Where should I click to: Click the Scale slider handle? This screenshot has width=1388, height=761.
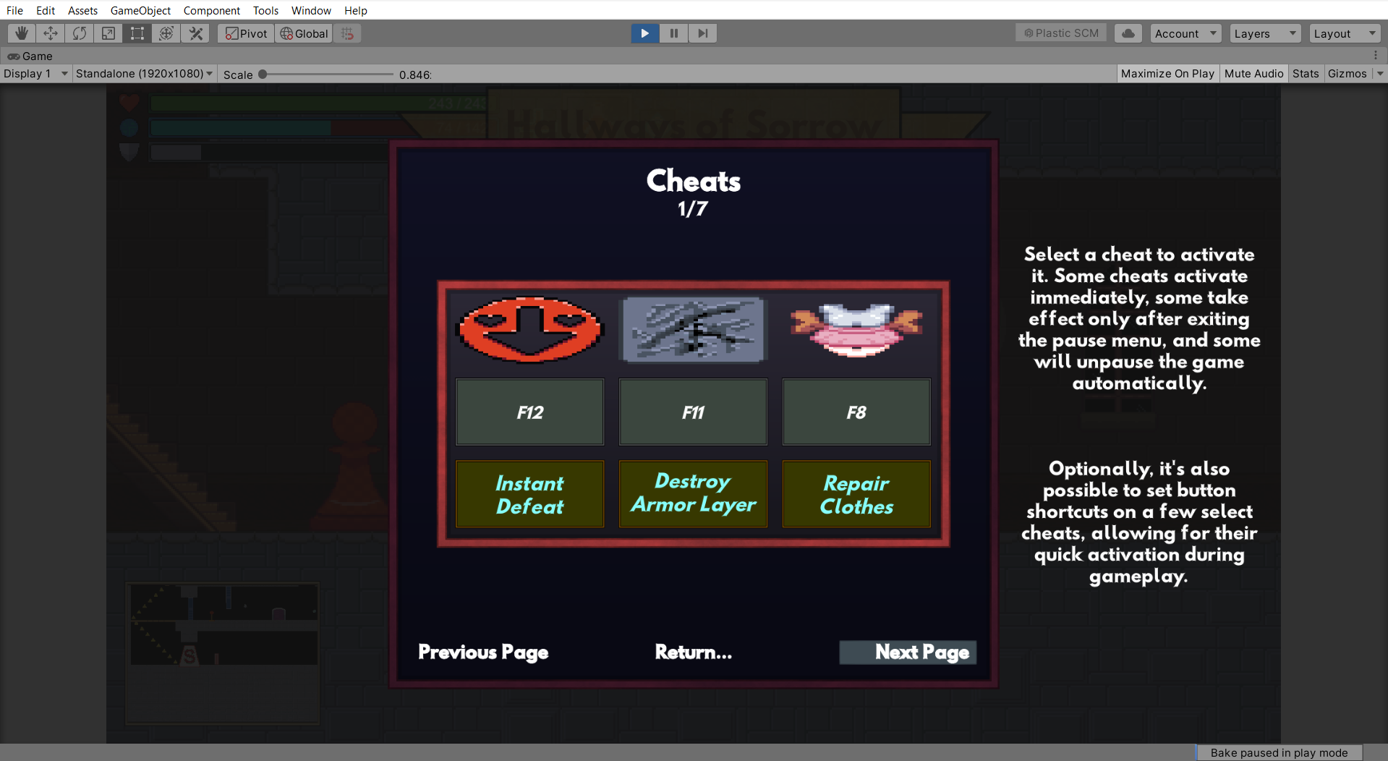263,74
